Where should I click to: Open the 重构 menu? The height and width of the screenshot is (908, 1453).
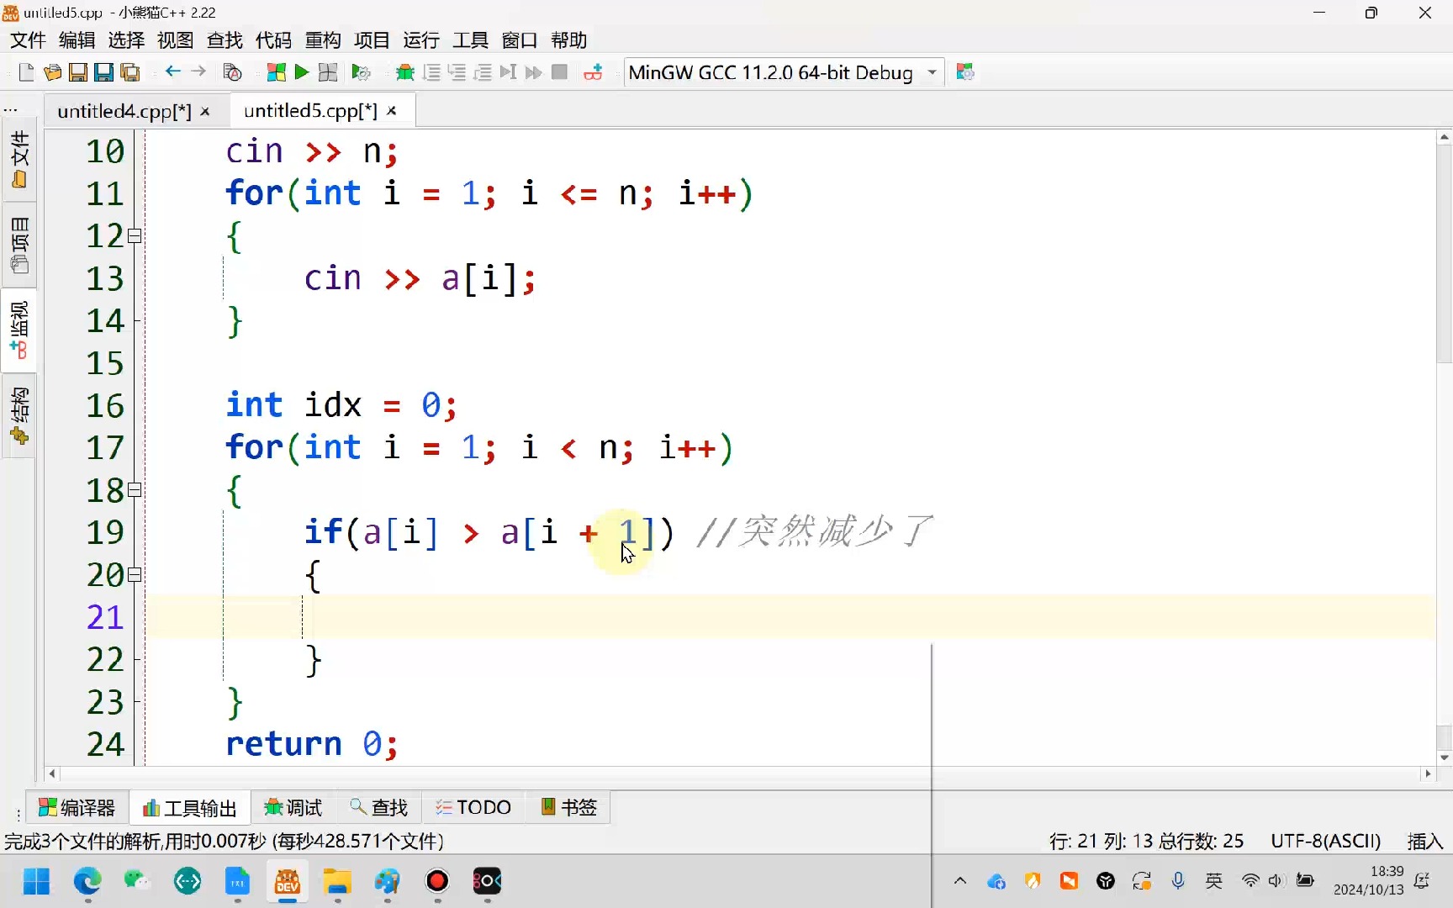coord(323,40)
